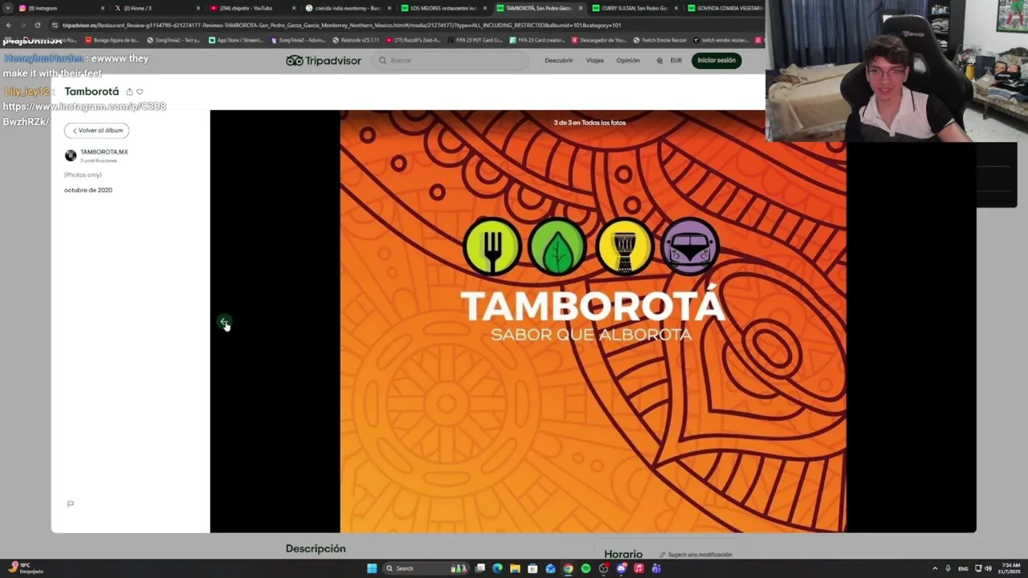
Task: Click the microphone icon in system tray
Action: (x=948, y=568)
